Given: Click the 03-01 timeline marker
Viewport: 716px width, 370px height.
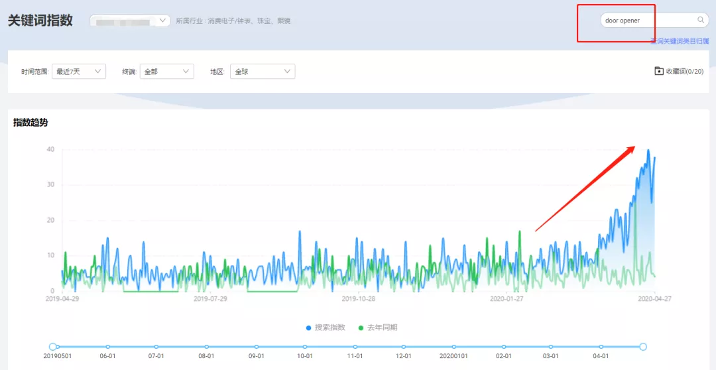Looking at the screenshot, I should point(551,347).
